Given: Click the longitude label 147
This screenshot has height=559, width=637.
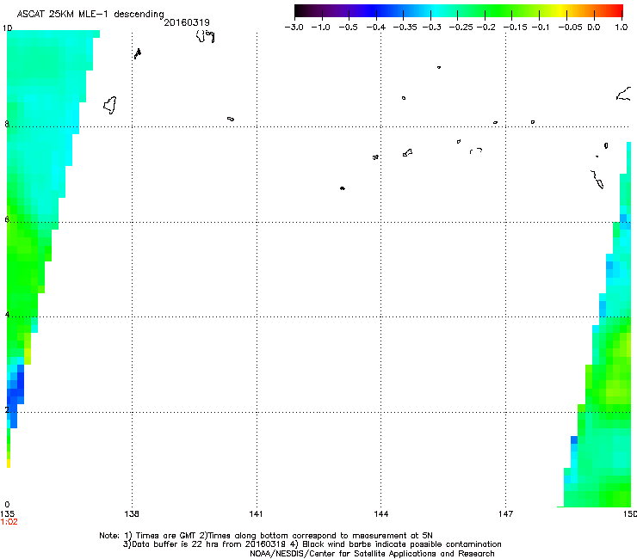Looking at the screenshot, I should 506,514.
